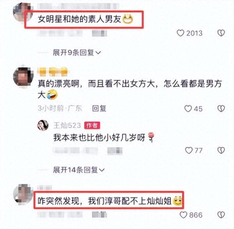This screenshot has height=229, width=234.
Task: Expand 展开9条回复 replies
Action: point(77,53)
